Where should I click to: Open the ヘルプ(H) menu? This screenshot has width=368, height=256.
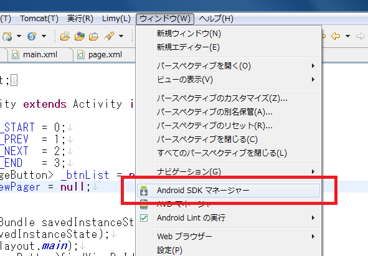coord(216,19)
